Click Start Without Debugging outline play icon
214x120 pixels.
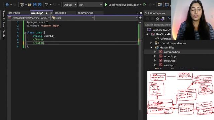(145, 5)
